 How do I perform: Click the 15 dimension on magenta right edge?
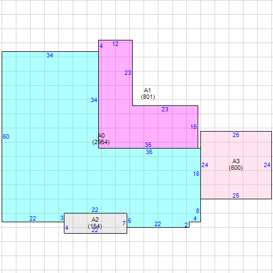[193, 127]
